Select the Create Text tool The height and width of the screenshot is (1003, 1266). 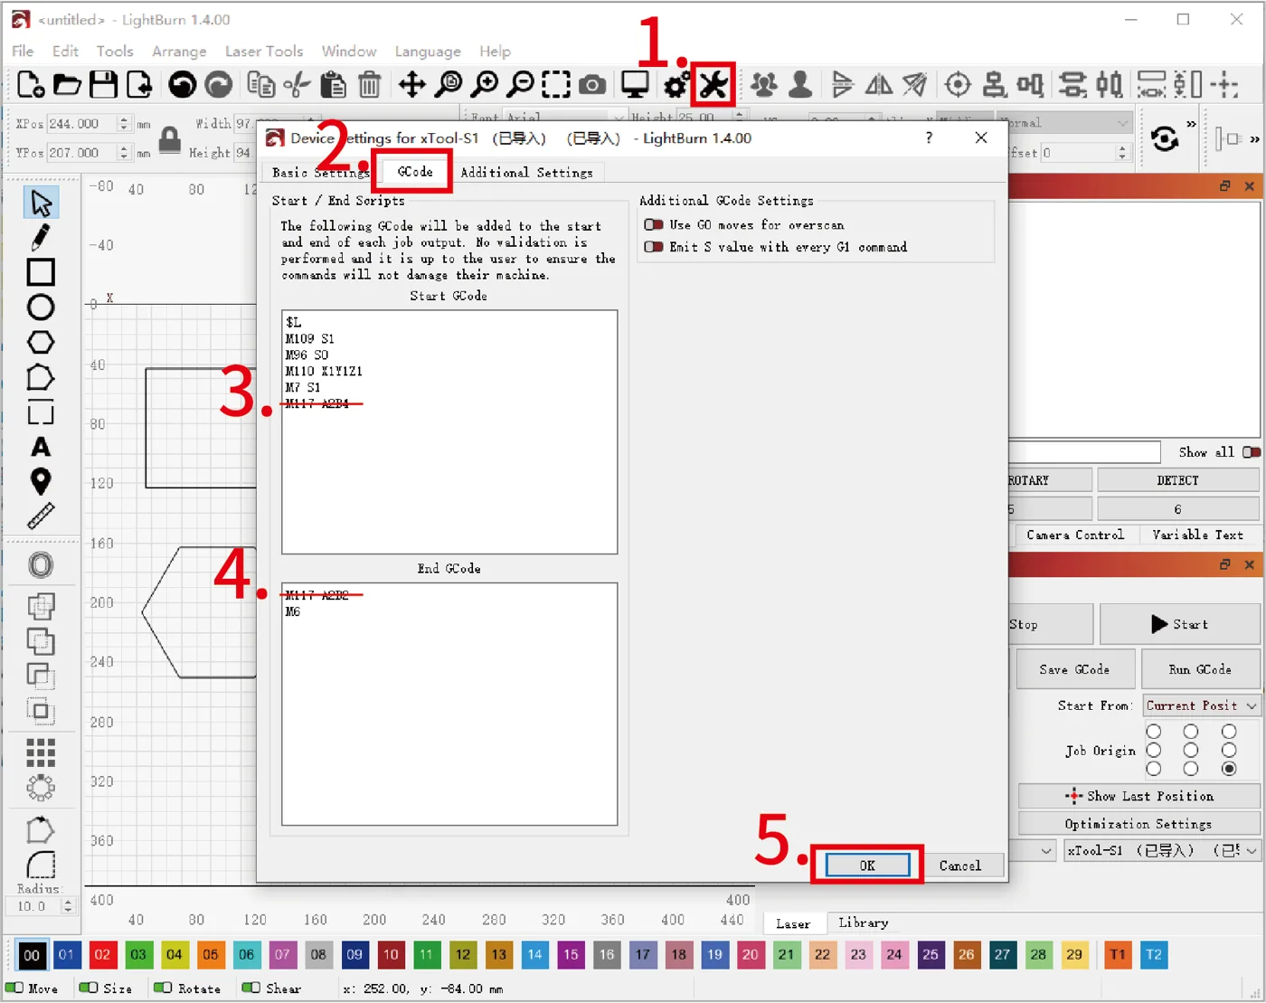tap(41, 447)
